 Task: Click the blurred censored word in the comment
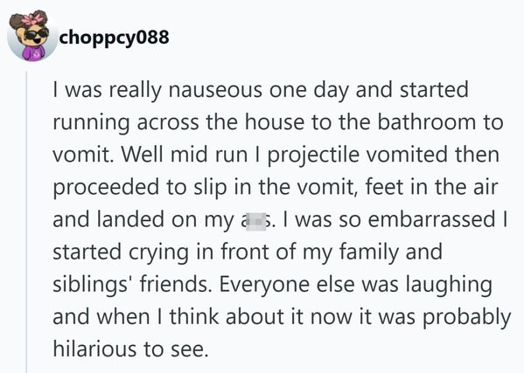255,220
